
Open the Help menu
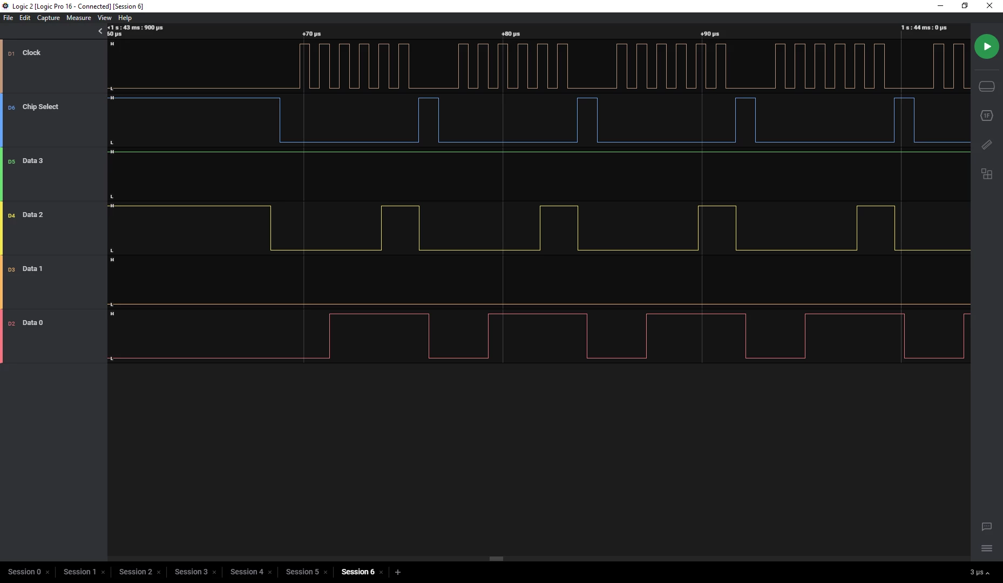pos(125,18)
